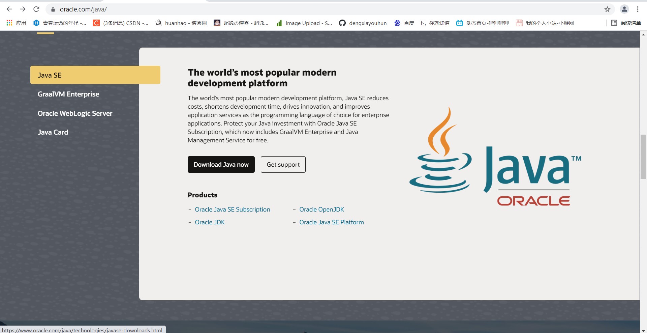Click the "Products" heading text
The width and height of the screenshot is (647, 333).
click(x=203, y=195)
